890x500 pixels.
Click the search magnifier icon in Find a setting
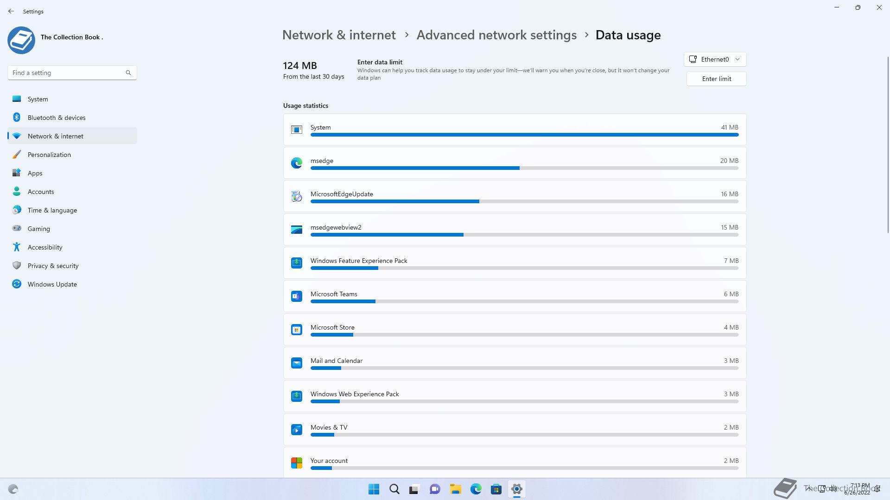click(x=128, y=73)
